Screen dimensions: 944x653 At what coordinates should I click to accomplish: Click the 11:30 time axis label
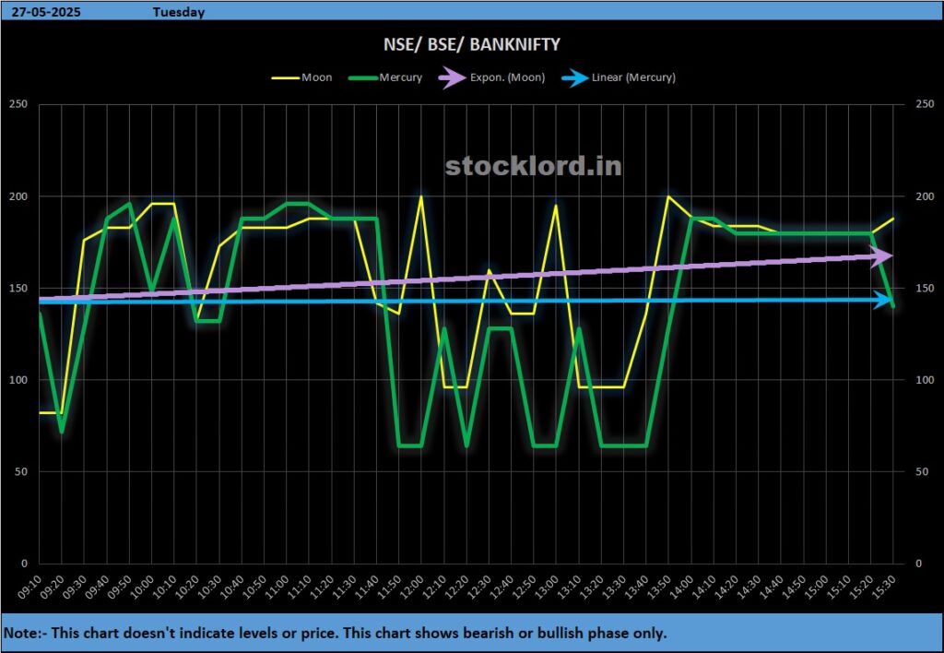(345, 587)
